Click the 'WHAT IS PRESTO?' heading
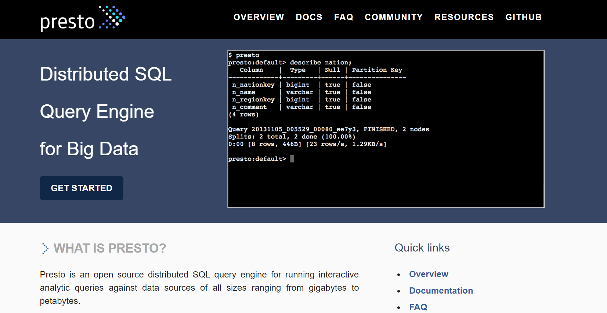This screenshot has width=607, height=313. point(110,249)
